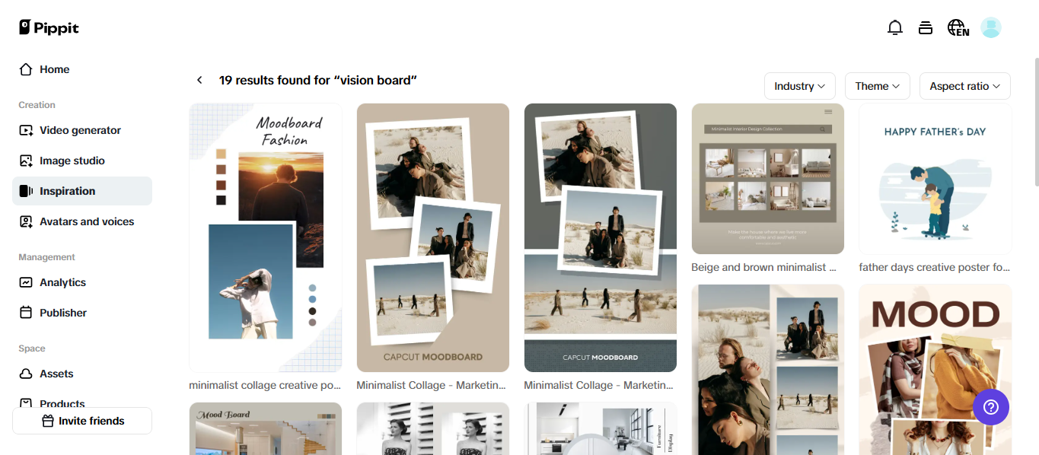Image resolution: width=1039 pixels, height=455 pixels.
Task: Expand the Theme filter dropdown
Action: pos(878,86)
